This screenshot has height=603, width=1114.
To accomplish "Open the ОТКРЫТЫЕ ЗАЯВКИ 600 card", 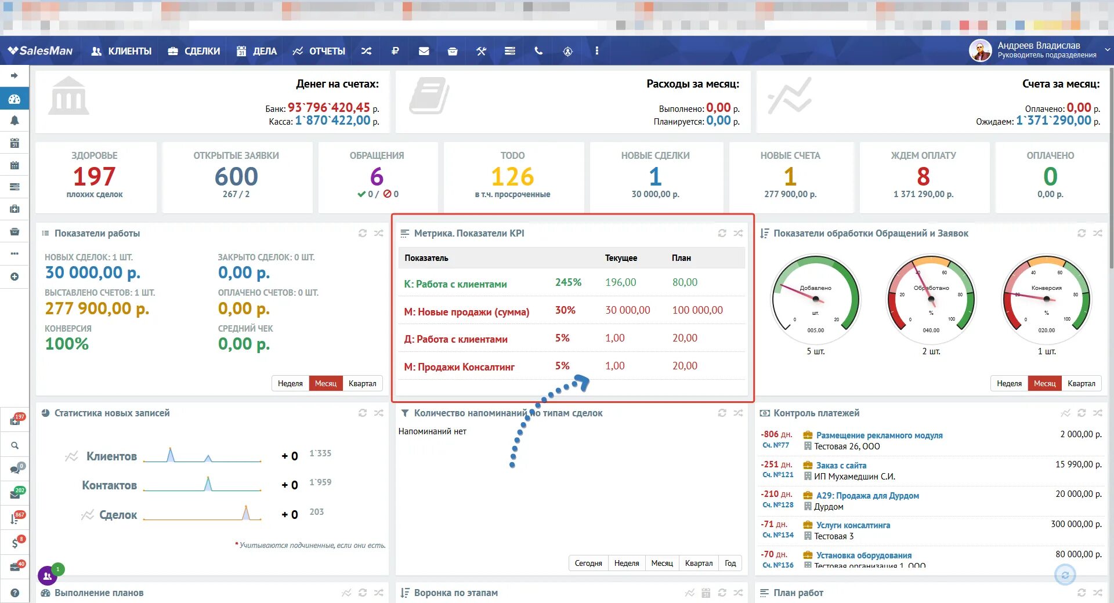I will point(237,177).
